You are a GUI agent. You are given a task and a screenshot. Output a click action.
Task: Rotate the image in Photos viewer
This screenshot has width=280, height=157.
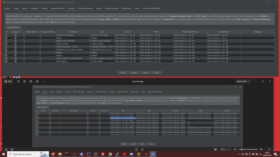[x=18, y=81]
